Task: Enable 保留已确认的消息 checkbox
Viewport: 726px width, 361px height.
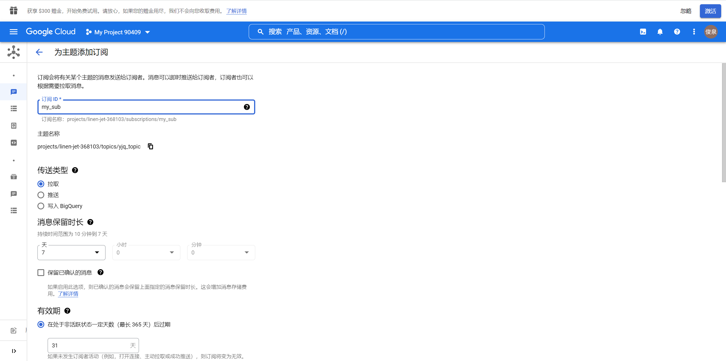Action: pyautogui.click(x=41, y=273)
